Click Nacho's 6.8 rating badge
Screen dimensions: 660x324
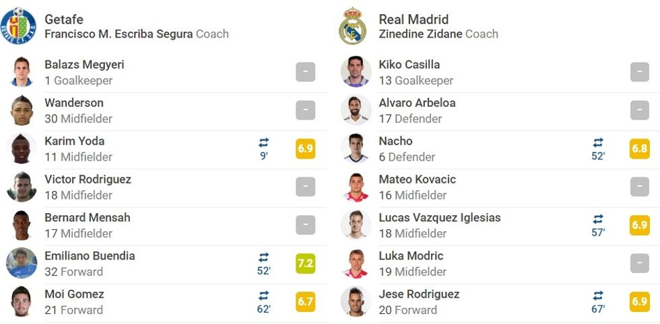click(x=639, y=149)
